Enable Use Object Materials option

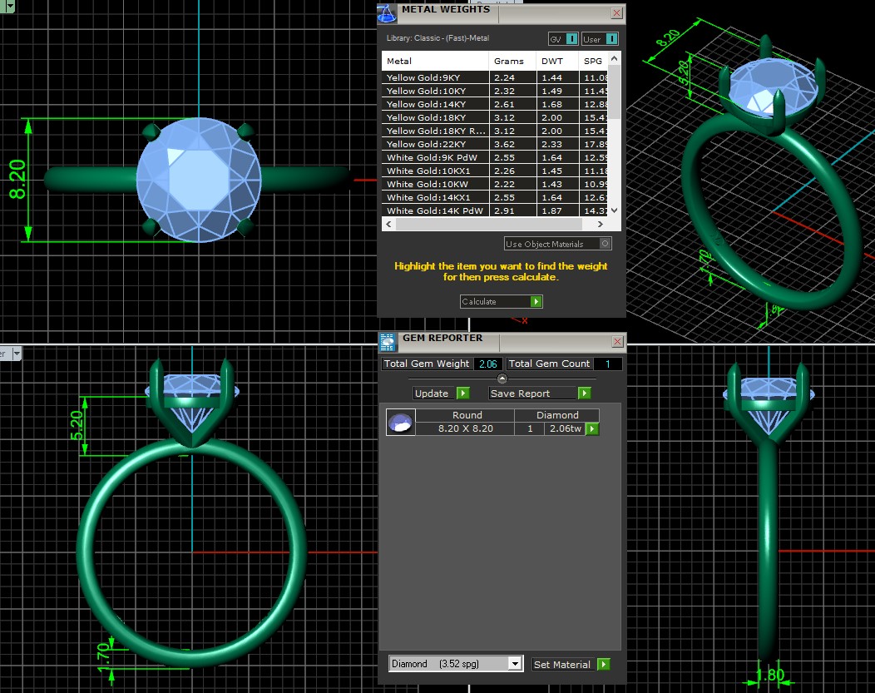click(606, 244)
